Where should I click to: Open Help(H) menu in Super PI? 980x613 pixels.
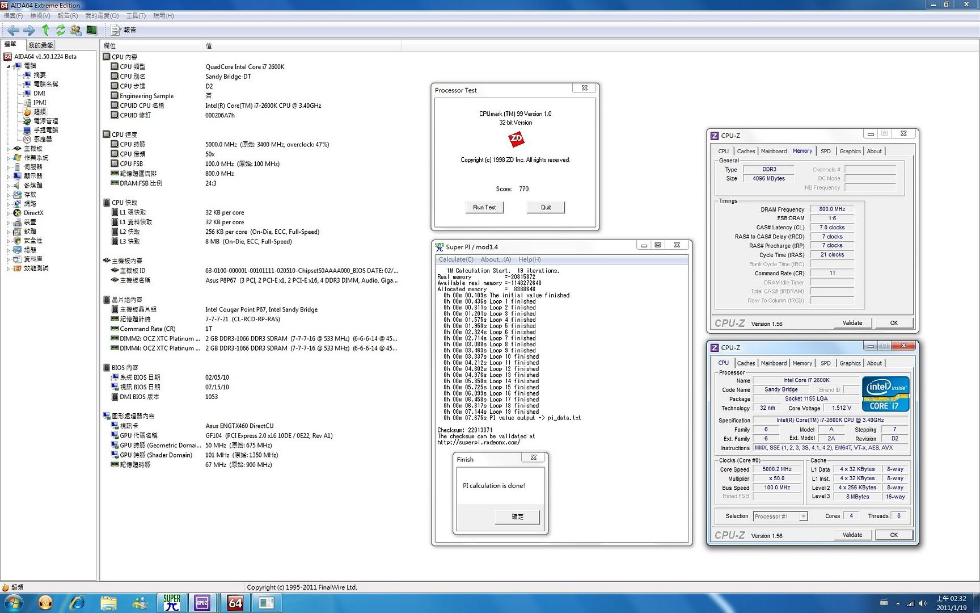(x=529, y=259)
